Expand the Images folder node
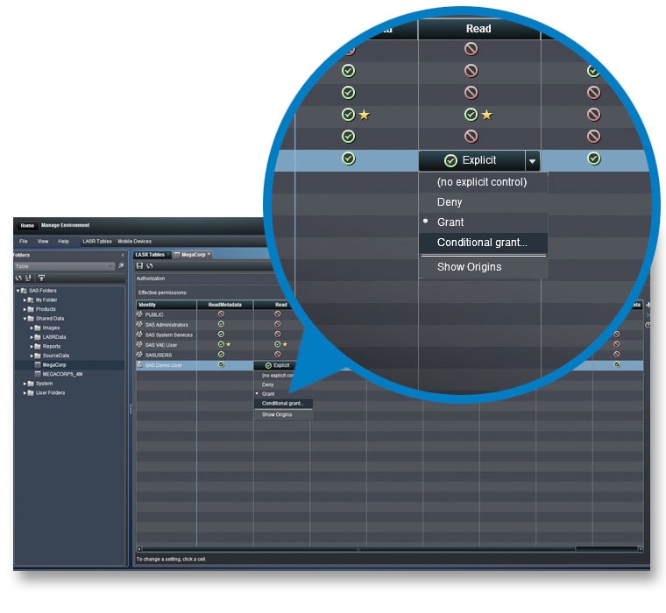The width and height of the screenshot is (666, 613). tap(32, 328)
